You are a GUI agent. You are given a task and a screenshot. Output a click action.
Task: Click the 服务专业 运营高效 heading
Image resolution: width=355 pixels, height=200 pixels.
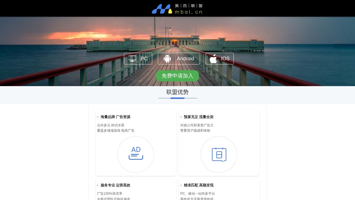(115, 185)
